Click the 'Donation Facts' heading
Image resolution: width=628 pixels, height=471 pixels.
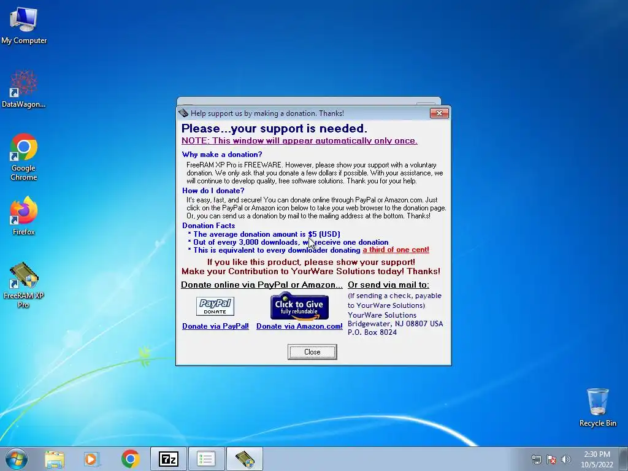pos(209,226)
